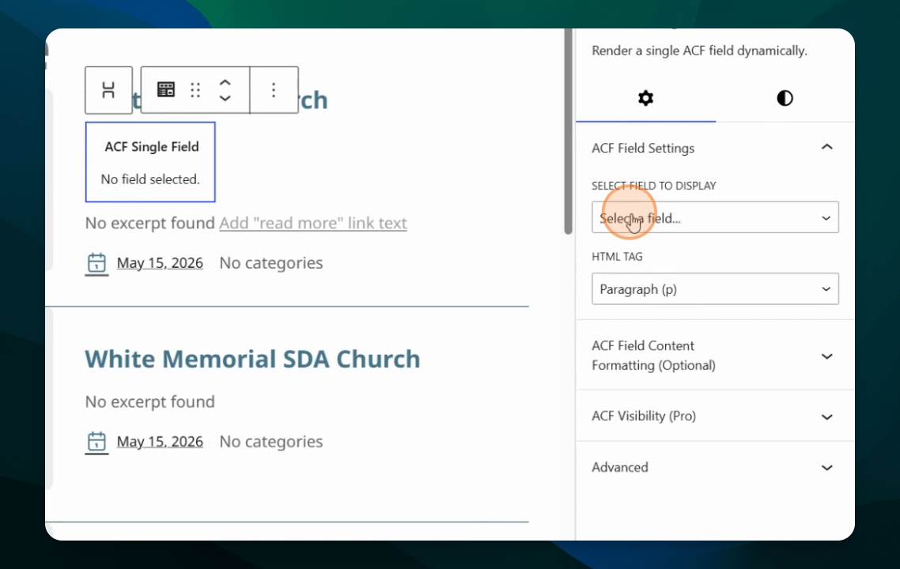Click the ACF Single Field block type icon

tap(166, 89)
